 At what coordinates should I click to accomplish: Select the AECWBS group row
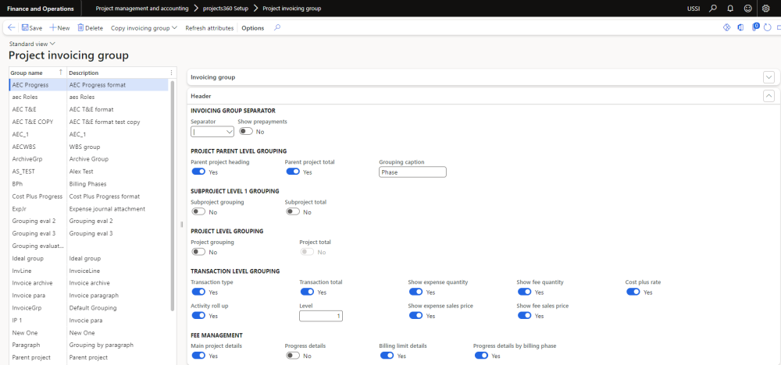89,147
